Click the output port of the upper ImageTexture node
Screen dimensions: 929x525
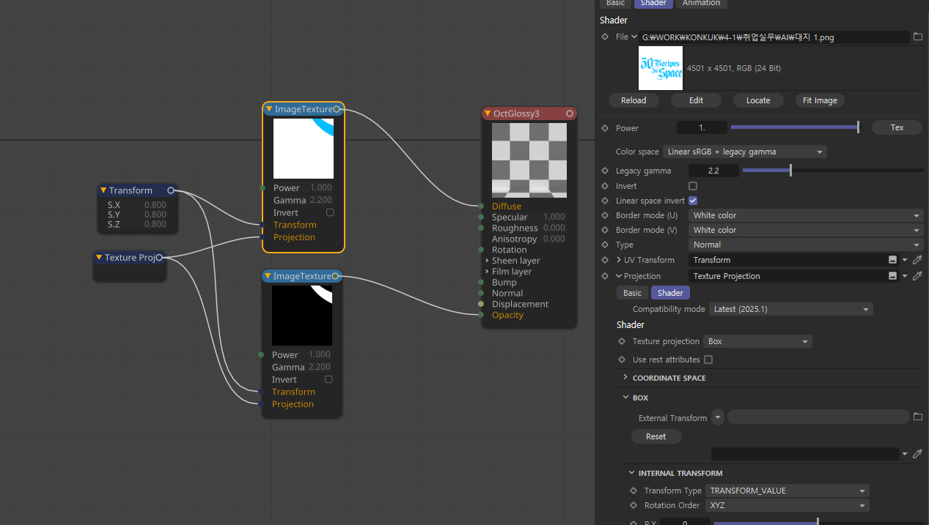pyautogui.click(x=337, y=109)
